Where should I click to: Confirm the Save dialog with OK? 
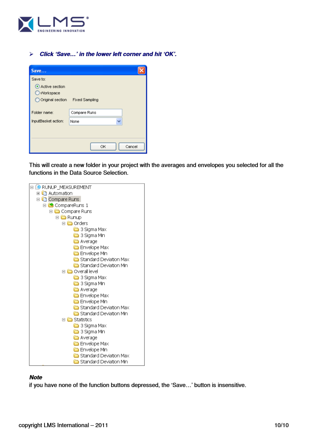[x=103, y=146]
